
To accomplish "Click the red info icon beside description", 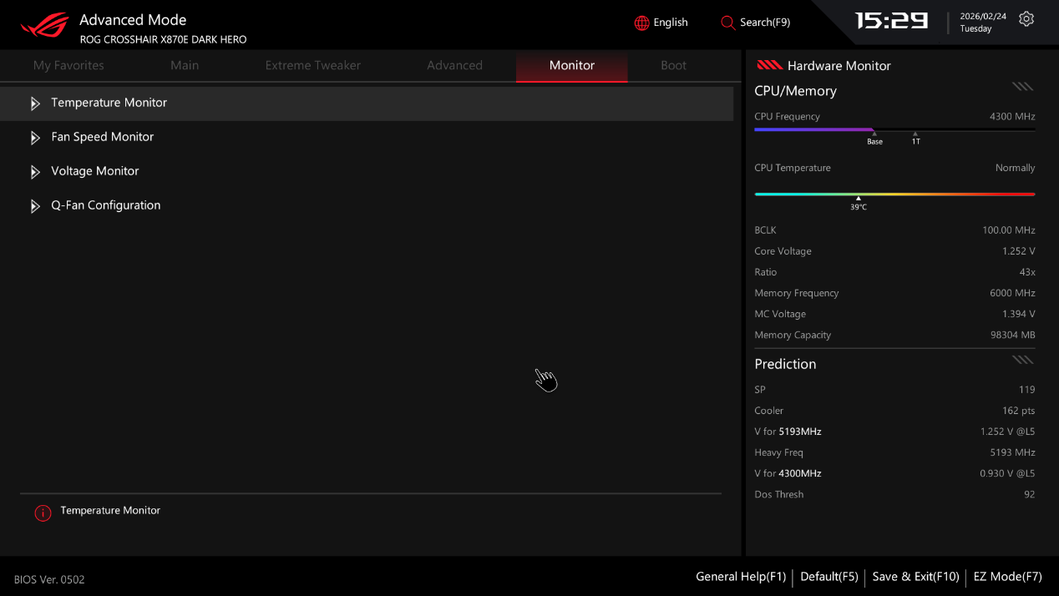I will 43,513.
